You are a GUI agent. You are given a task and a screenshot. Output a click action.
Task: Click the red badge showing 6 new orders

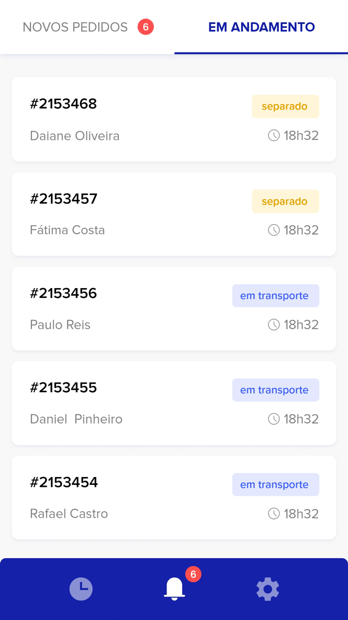click(x=146, y=27)
